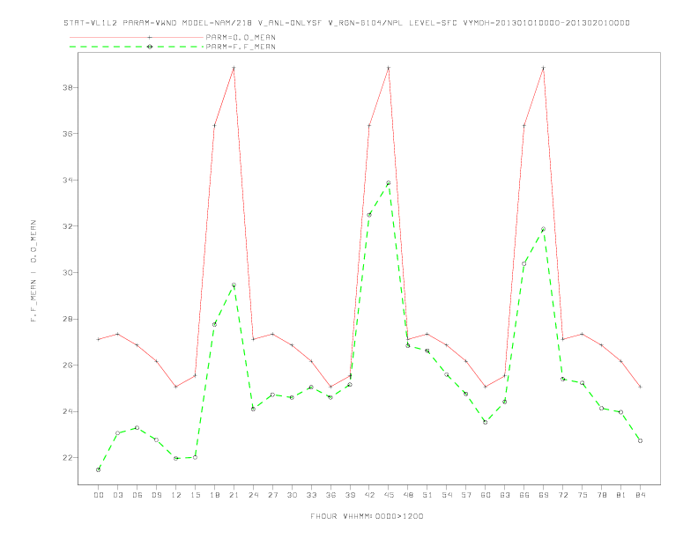Click the x-axis tick label 72
Screen dimensions: 698x539
pos(562,495)
